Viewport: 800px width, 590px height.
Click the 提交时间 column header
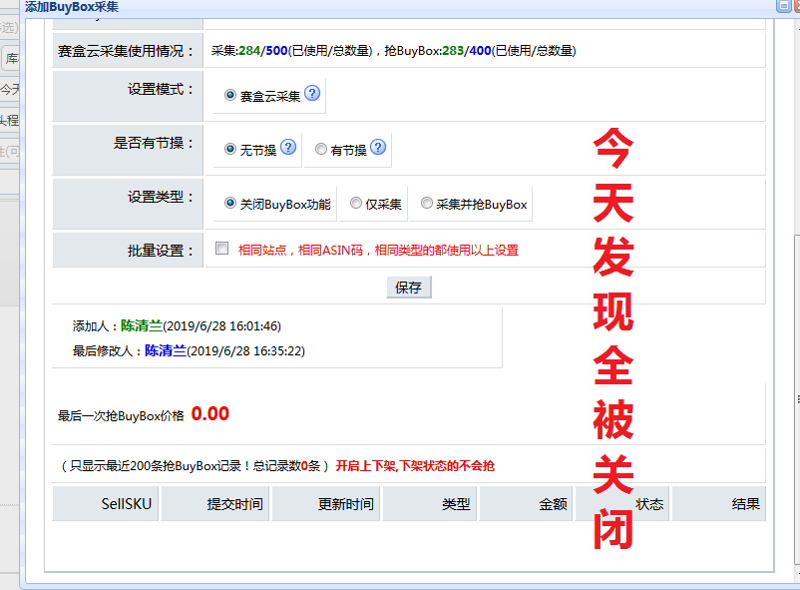pos(214,504)
